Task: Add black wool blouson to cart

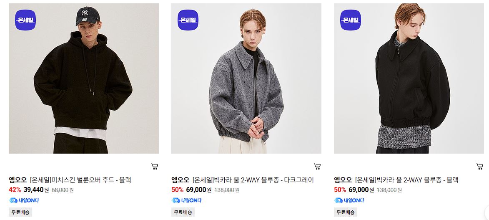Action: [480, 166]
